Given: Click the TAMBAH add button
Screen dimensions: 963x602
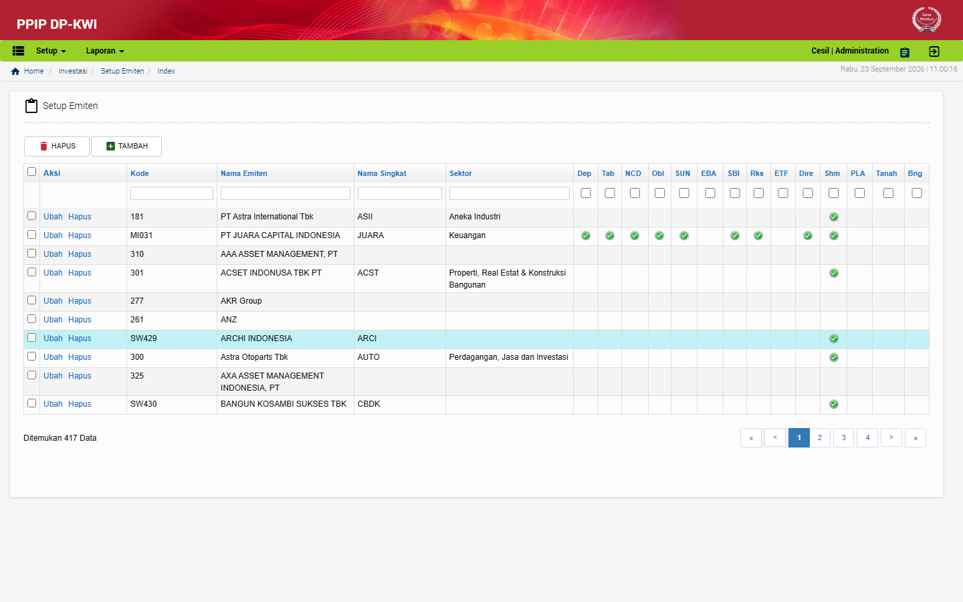Looking at the screenshot, I should click(126, 146).
